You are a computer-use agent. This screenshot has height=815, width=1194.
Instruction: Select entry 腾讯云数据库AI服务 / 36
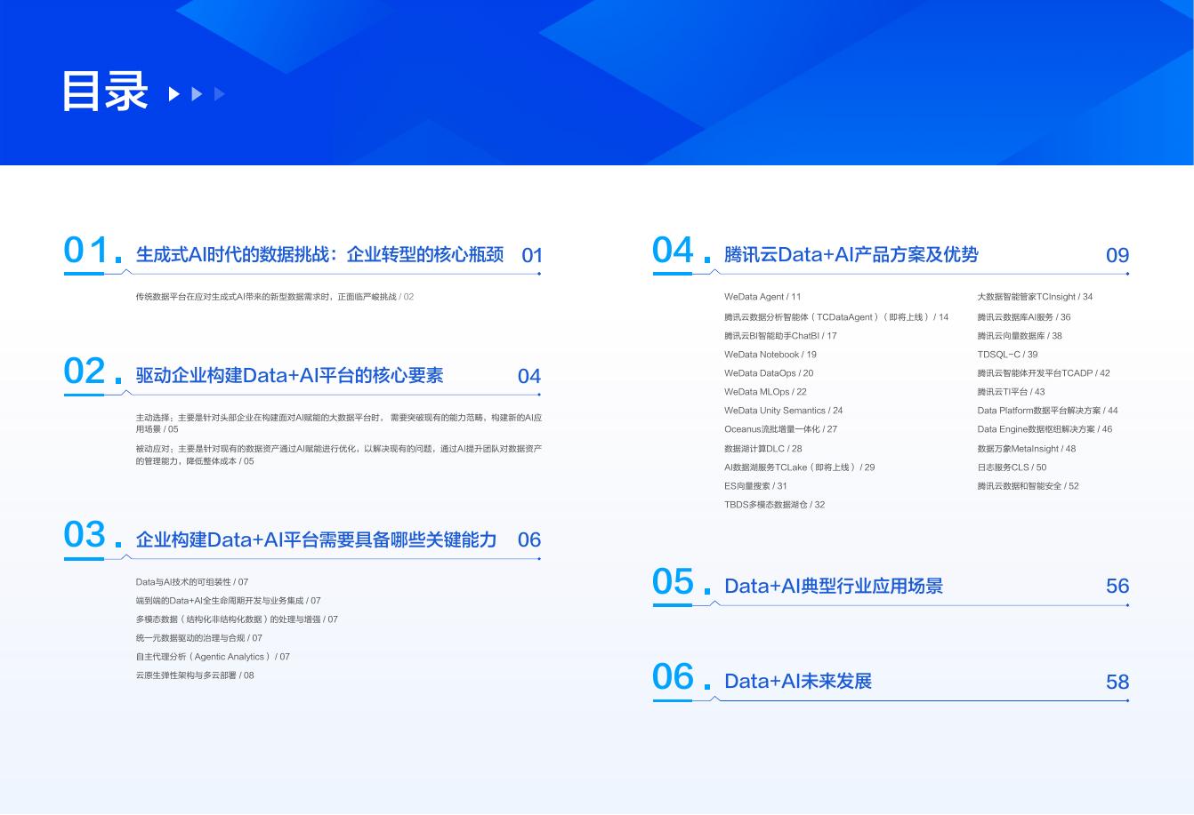coord(1024,317)
